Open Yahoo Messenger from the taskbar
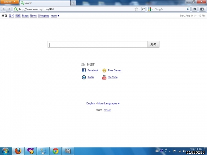Screen dimensions: 207x155 pyautogui.click(x=30, y=151)
